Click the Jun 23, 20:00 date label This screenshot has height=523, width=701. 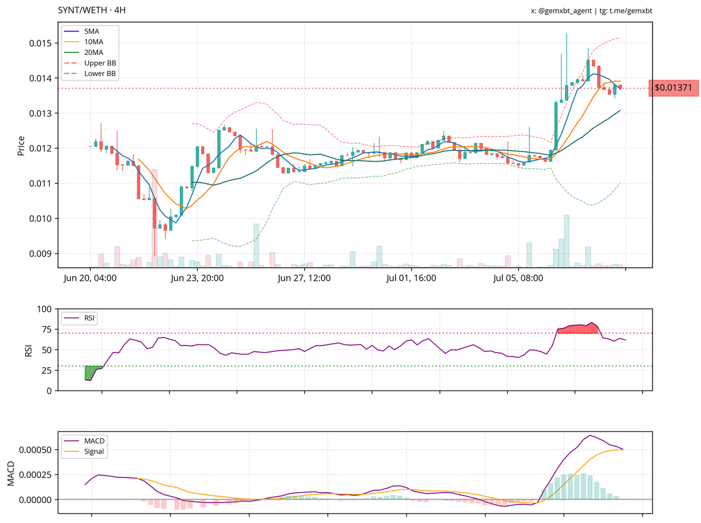pos(197,278)
